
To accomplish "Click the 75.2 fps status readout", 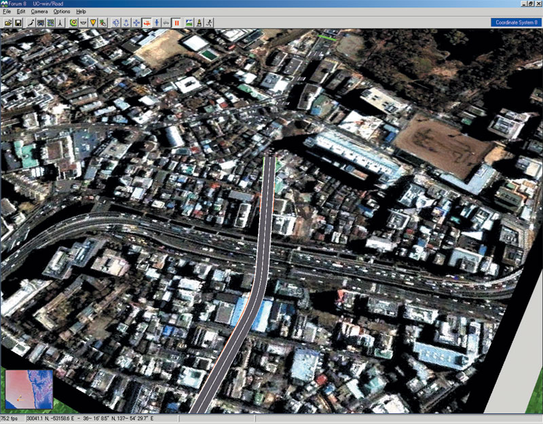I will pos(10,419).
